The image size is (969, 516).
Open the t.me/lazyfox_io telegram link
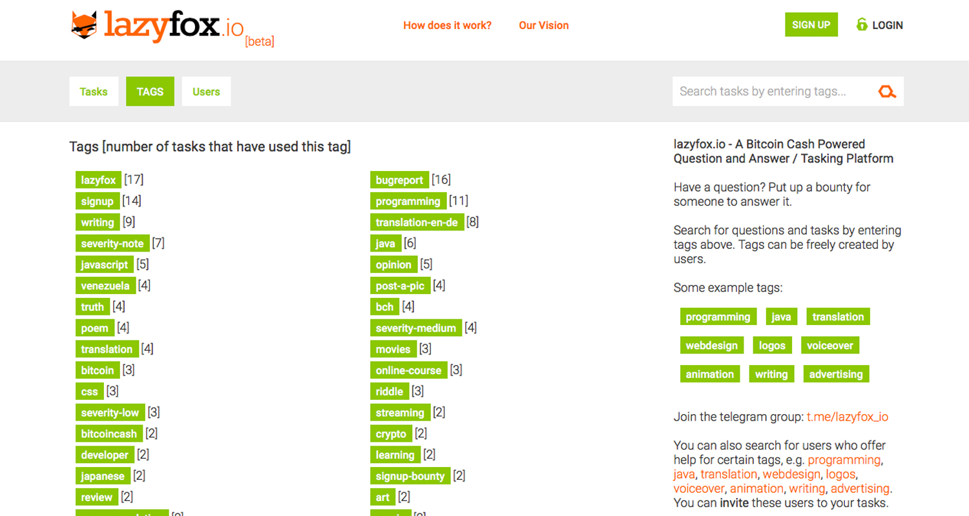tap(848, 417)
